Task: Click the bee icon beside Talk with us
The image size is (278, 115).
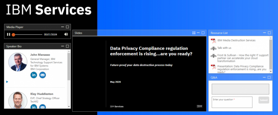Action: (213, 48)
